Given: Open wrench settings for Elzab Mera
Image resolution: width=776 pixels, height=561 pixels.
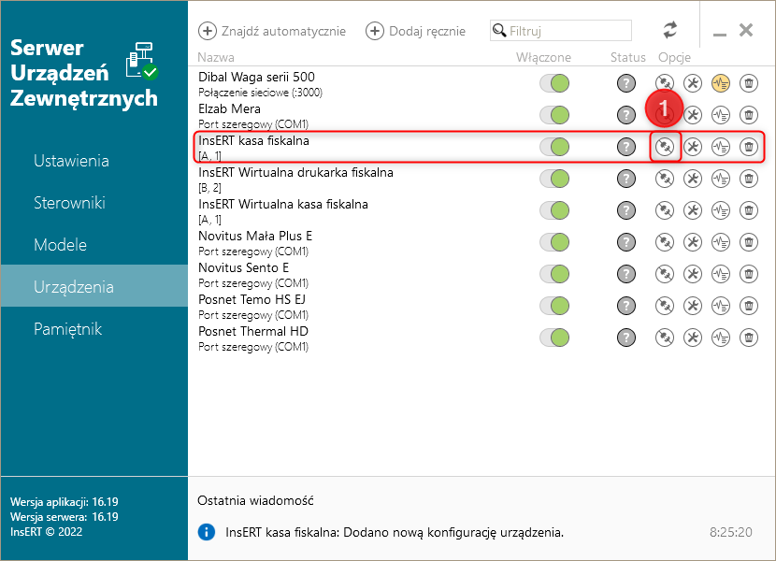Looking at the screenshot, I should [693, 115].
